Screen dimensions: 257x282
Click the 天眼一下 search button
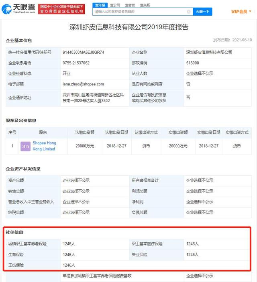point(202,12)
